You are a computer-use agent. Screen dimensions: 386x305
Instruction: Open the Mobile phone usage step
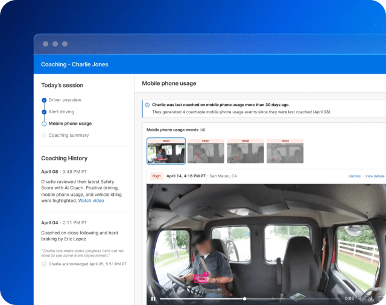point(70,124)
